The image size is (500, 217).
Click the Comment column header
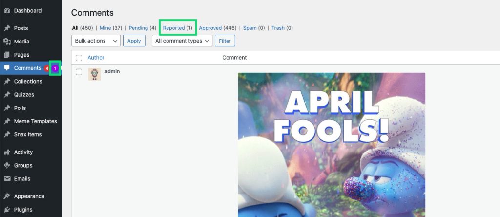pos(234,58)
